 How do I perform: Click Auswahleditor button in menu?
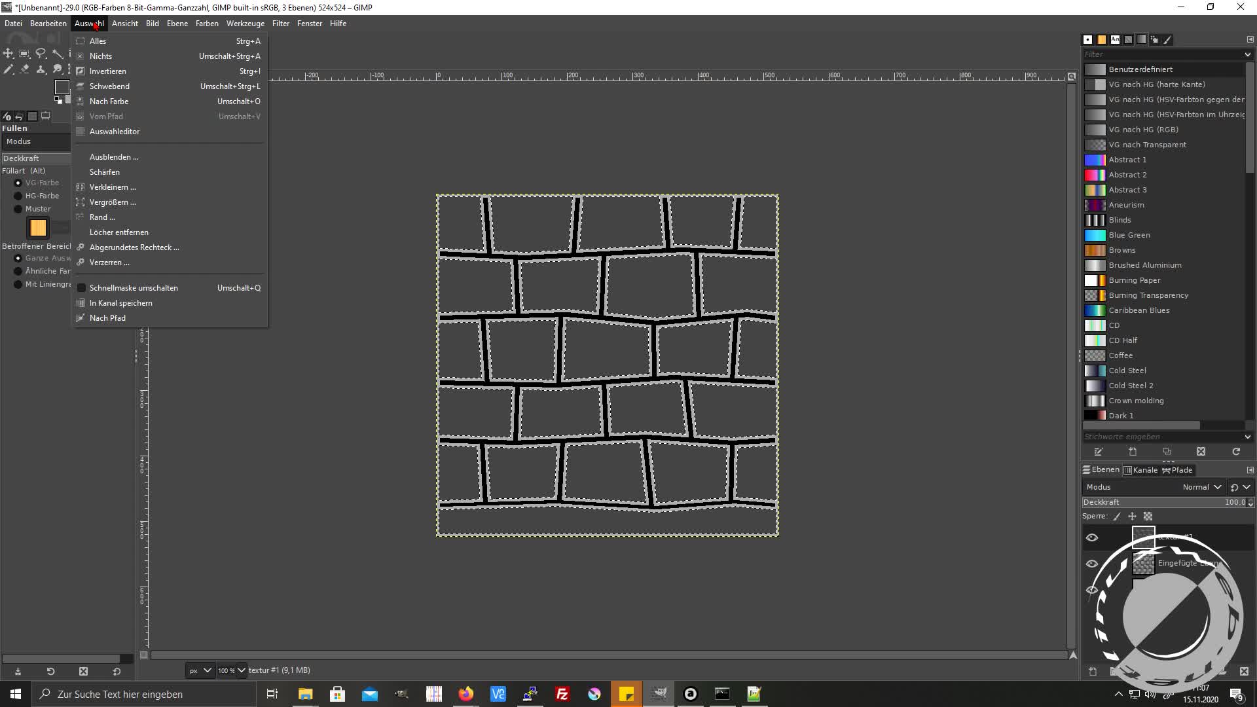(115, 130)
